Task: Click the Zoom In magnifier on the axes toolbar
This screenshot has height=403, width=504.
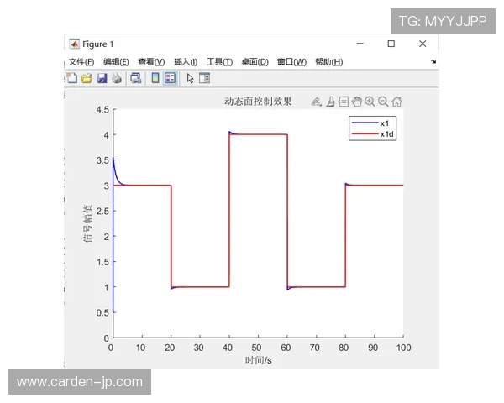Action: 370,102
